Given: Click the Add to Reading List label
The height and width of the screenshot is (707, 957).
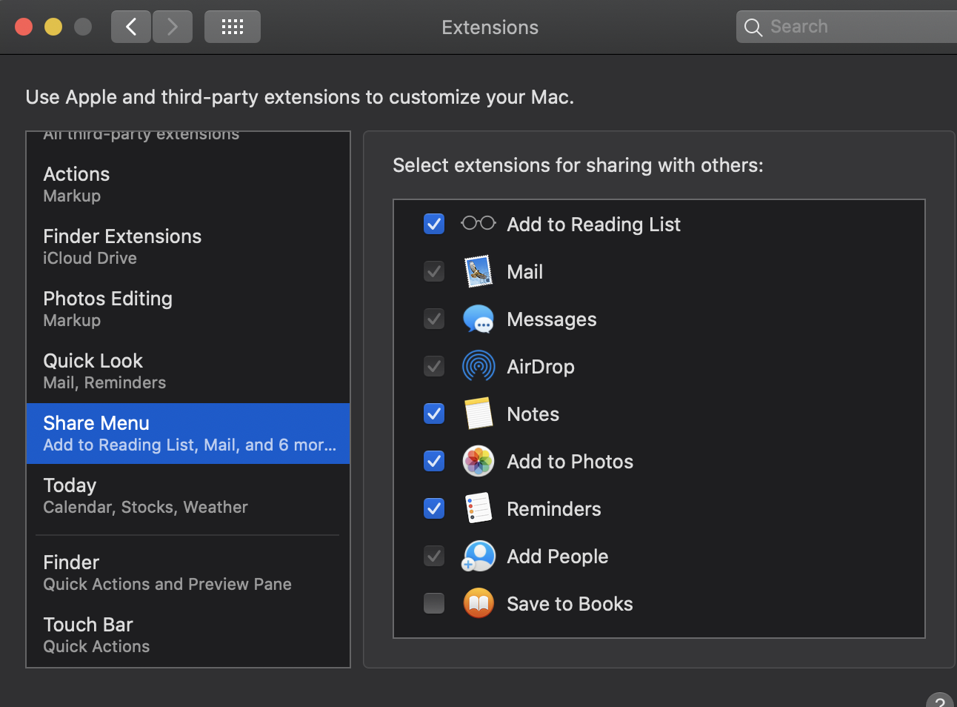Looking at the screenshot, I should pyautogui.click(x=593, y=225).
